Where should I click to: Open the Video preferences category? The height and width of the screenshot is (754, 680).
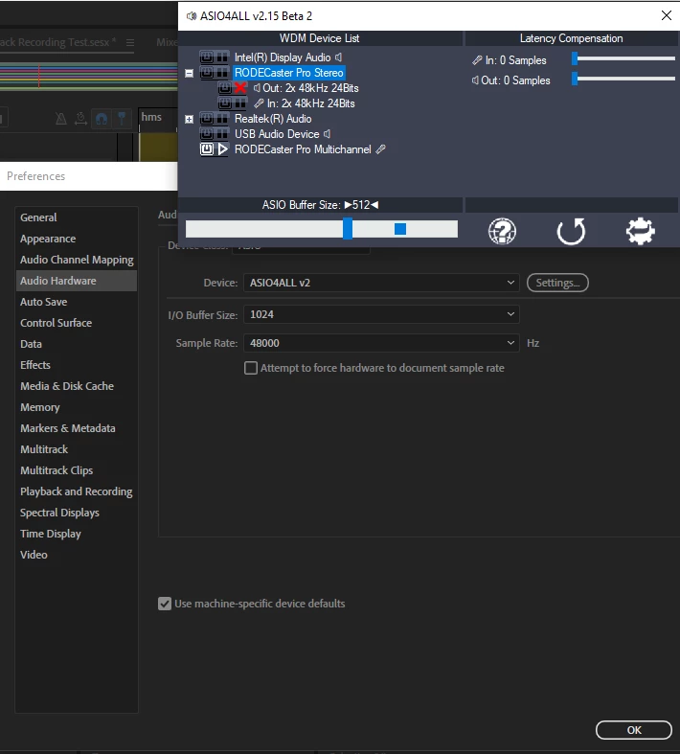(34, 556)
